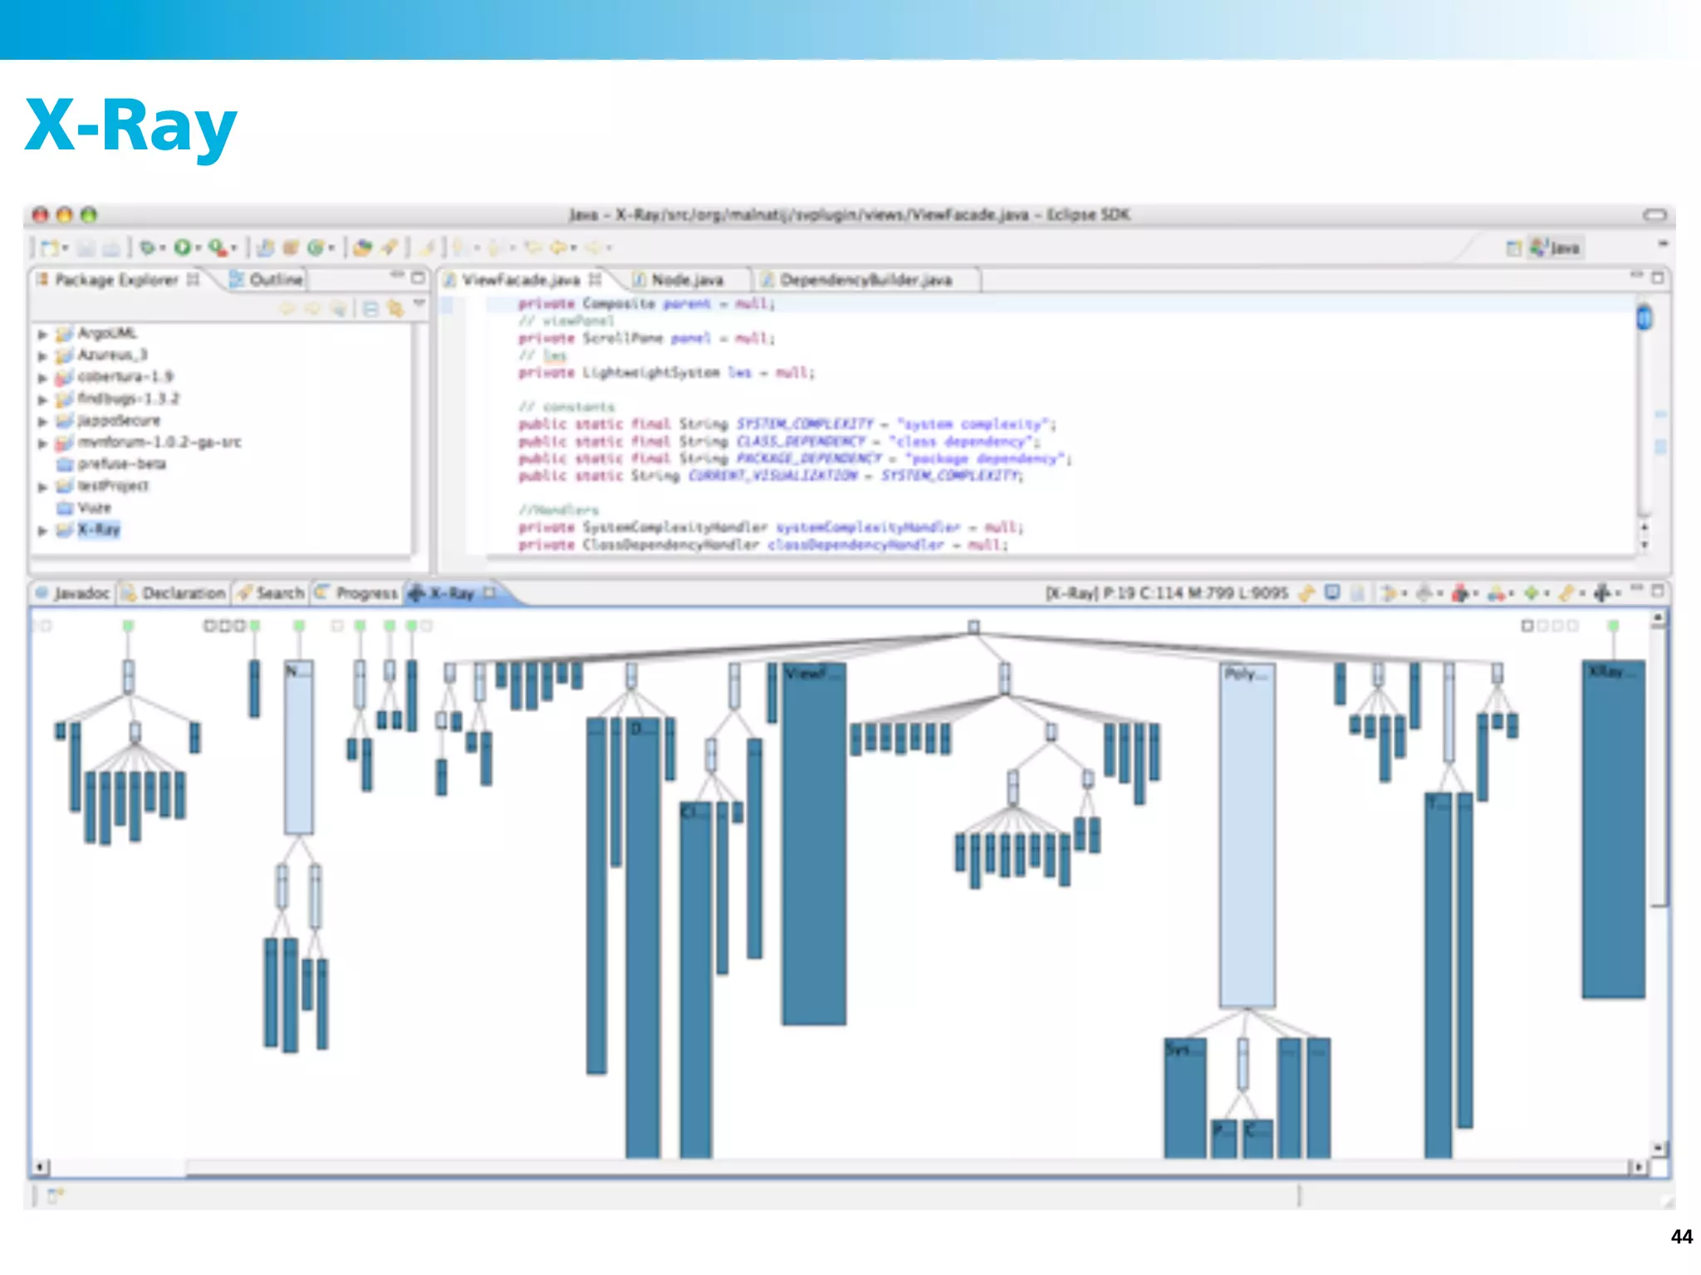Maximize the Package Explorer panel
This screenshot has height=1275, width=1701.
tap(418, 277)
